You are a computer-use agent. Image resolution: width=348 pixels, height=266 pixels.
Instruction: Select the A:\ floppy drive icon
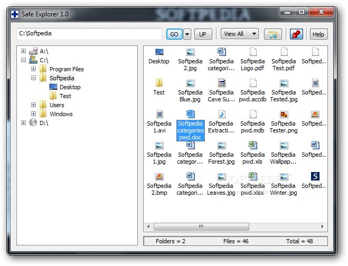click(33, 51)
